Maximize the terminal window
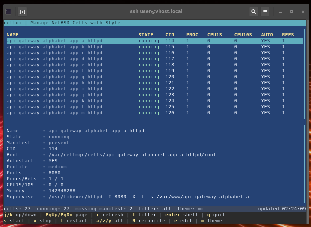Image resolution: width=311 pixels, height=227 pixels. coord(292,12)
